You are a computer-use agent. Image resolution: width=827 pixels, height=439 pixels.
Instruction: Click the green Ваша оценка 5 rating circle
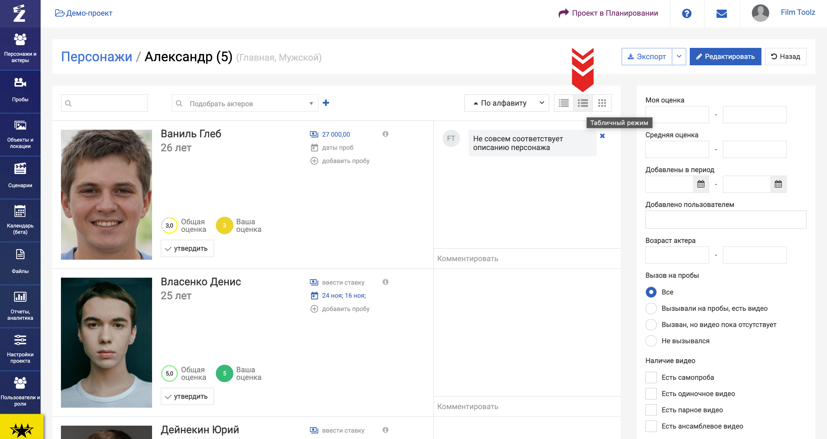click(x=224, y=373)
